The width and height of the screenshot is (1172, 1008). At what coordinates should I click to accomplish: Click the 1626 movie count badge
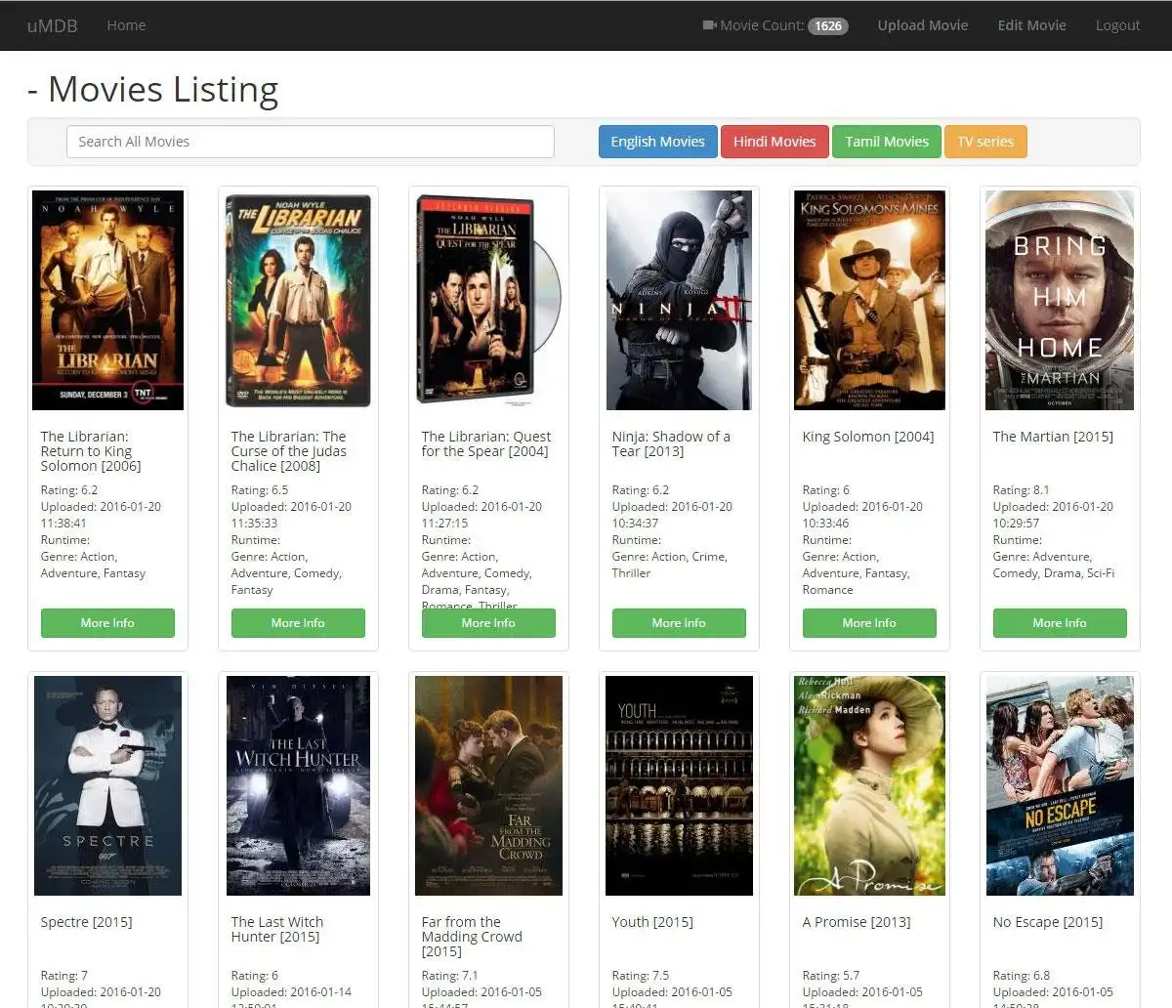point(828,26)
